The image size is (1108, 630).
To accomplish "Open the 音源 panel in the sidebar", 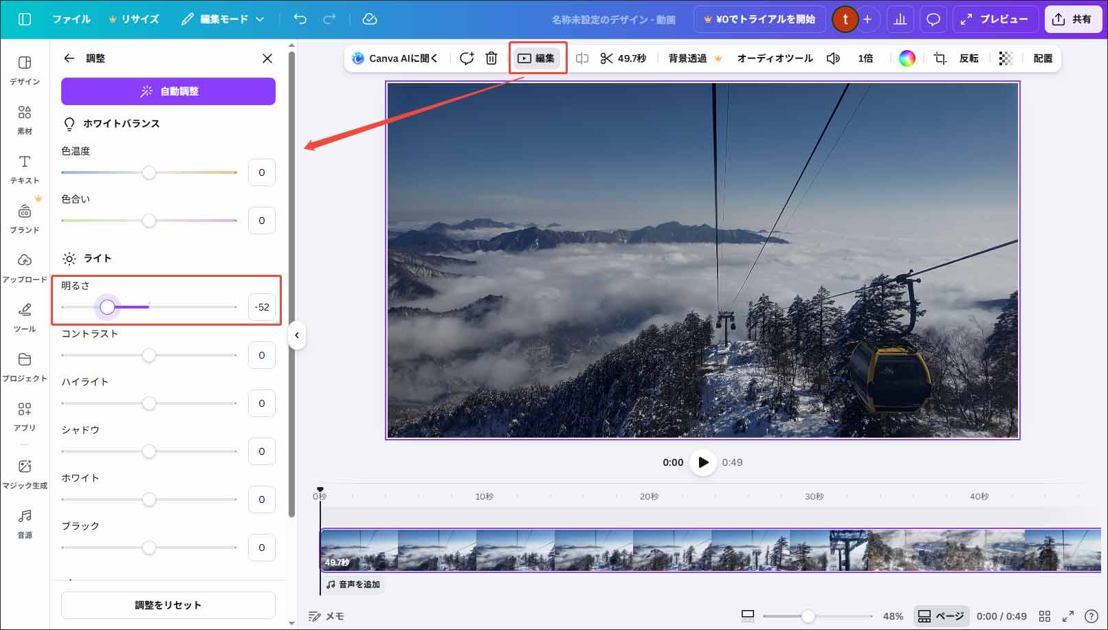I will click(x=25, y=522).
